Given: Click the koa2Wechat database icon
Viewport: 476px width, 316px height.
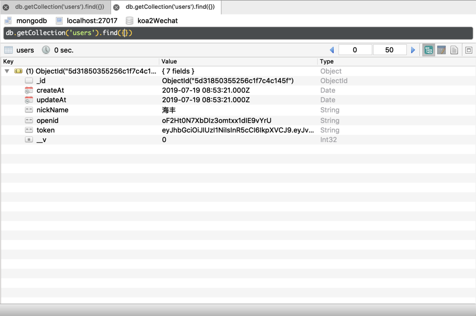Looking at the screenshot, I should (x=130, y=20).
